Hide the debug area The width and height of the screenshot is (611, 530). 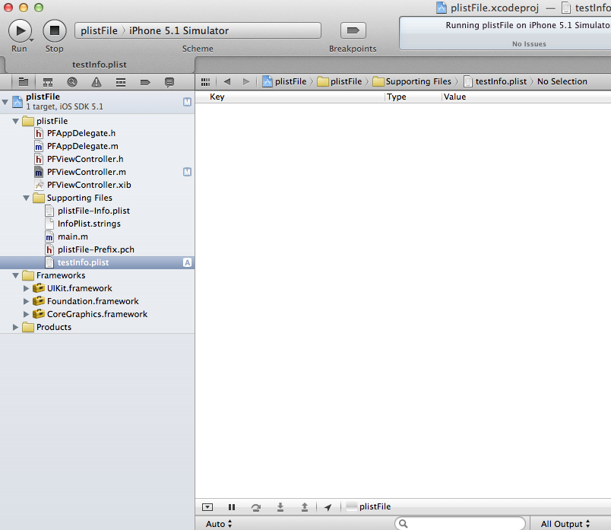(207, 507)
